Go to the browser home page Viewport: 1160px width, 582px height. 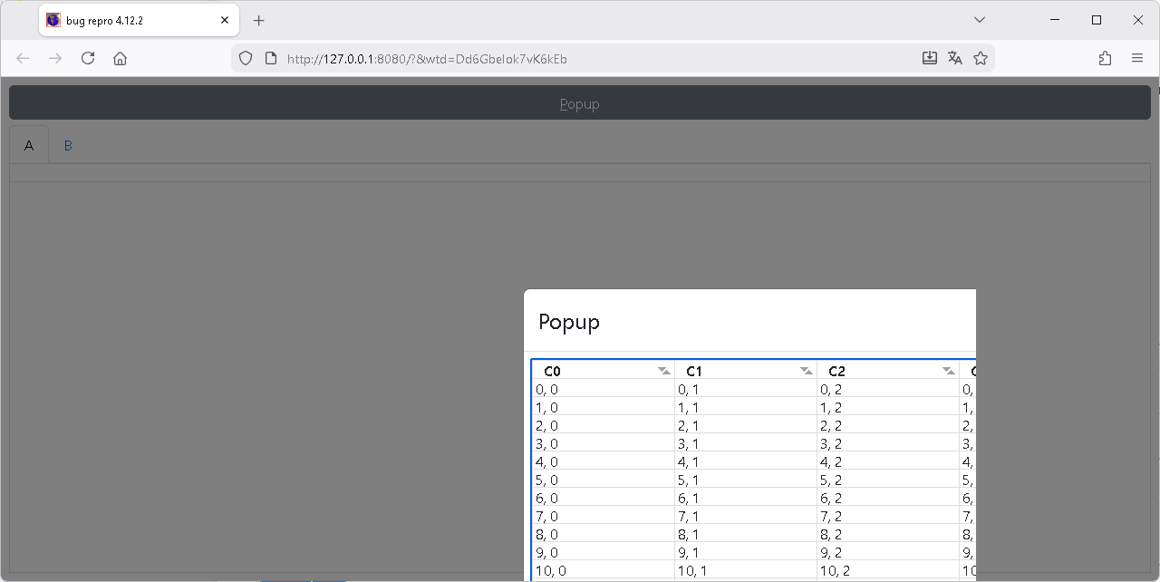(x=120, y=58)
